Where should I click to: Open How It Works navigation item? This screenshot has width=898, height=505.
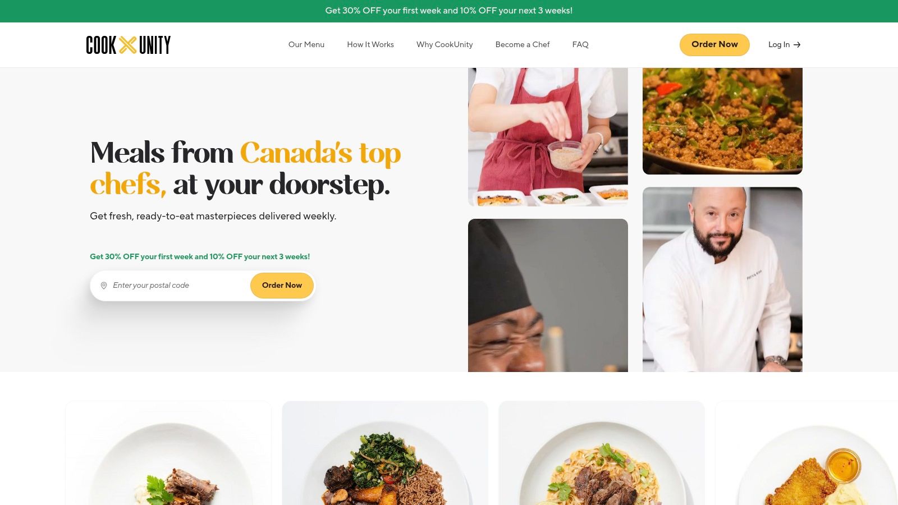click(370, 44)
